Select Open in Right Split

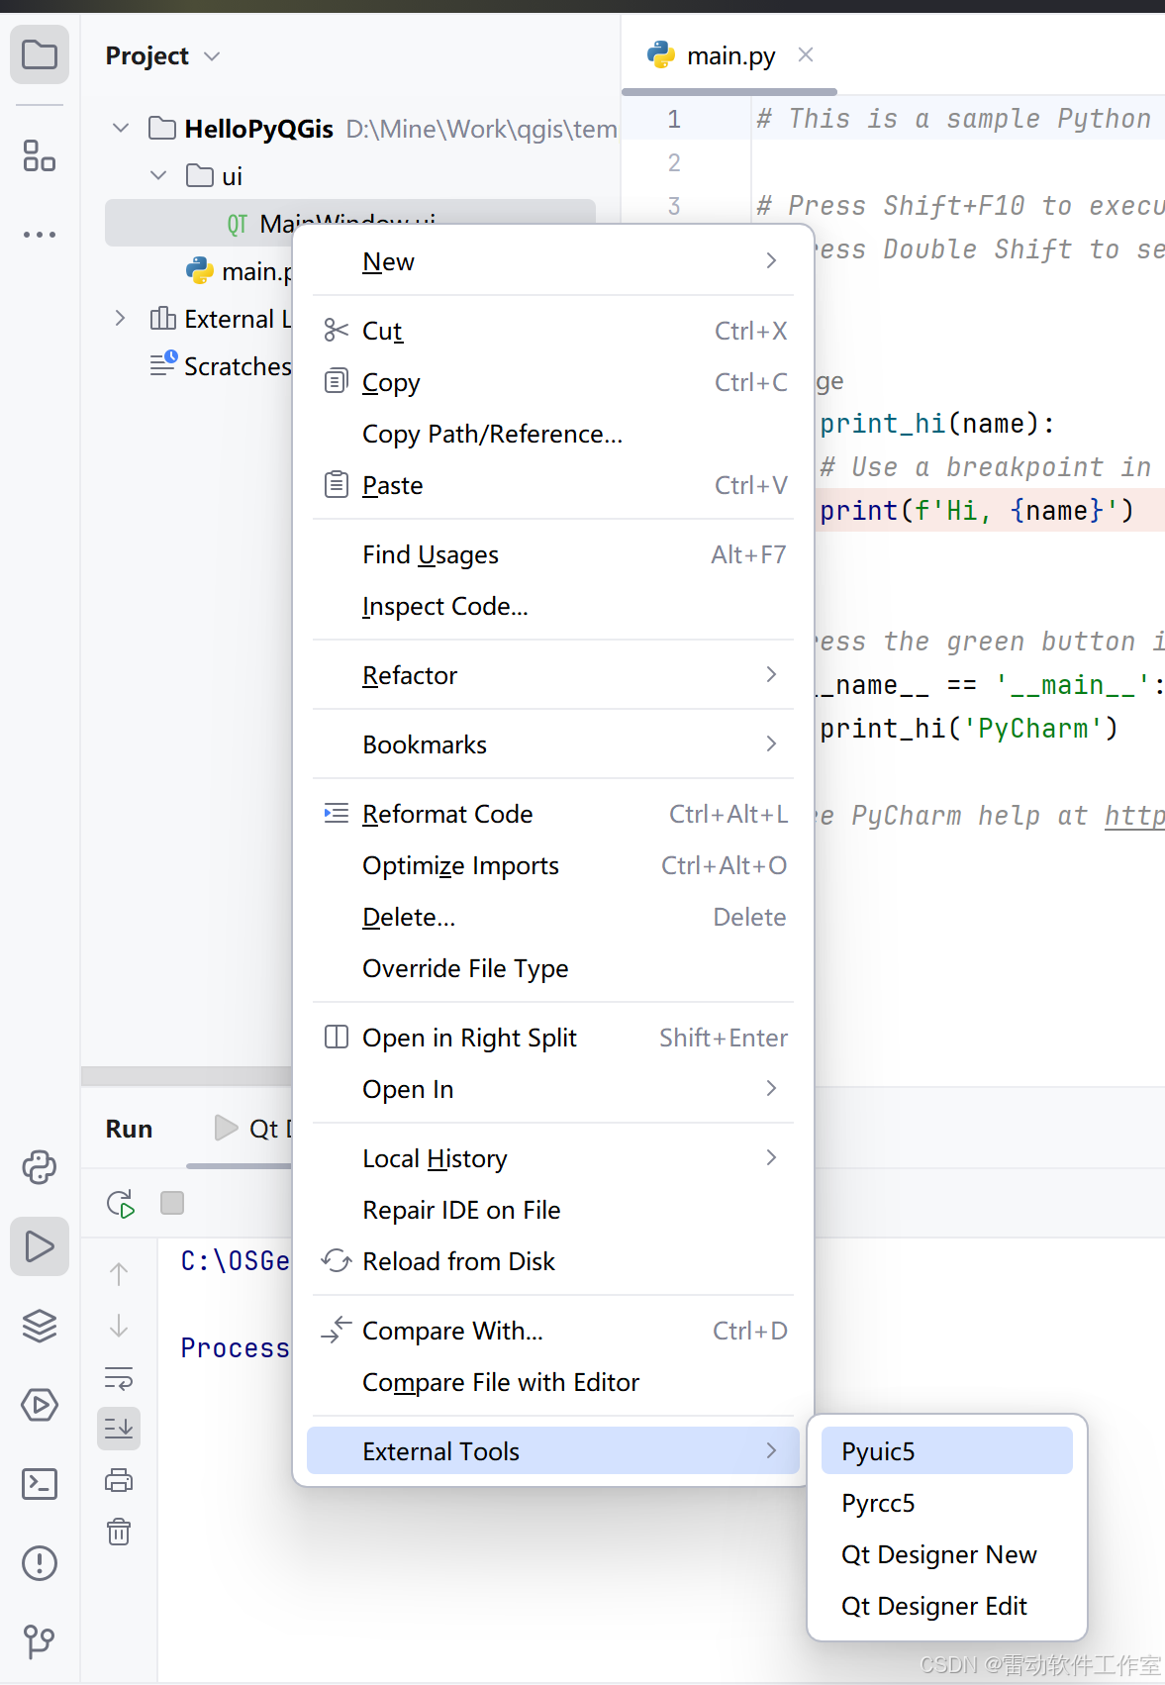tap(553, 1038)
